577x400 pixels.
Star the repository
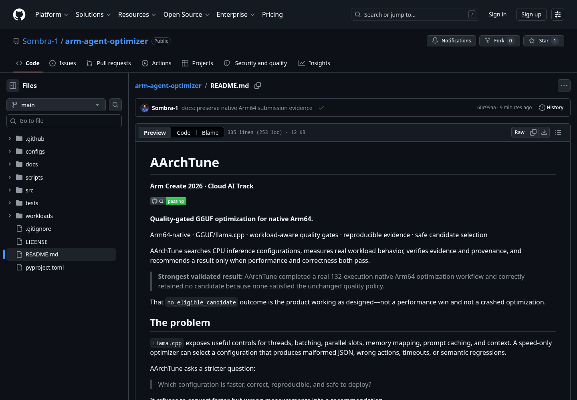(543, 41)
